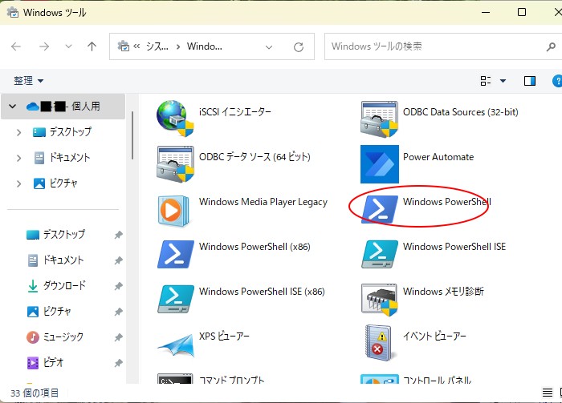Collapse the OneDrive 個人用 tree node
This screenshot has height=403, width=562.
click(12, 107)
